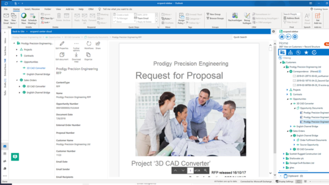The height and width of the screenshot is (185, 329).
Task: Expand the Contracts node in site tree
Action: [x=17, y=56]
